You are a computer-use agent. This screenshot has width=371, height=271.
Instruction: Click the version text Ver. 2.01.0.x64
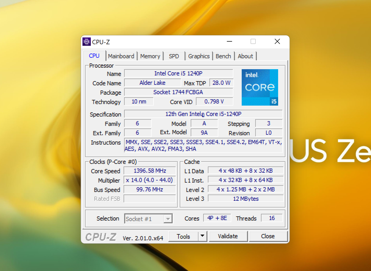pos(143,238)
